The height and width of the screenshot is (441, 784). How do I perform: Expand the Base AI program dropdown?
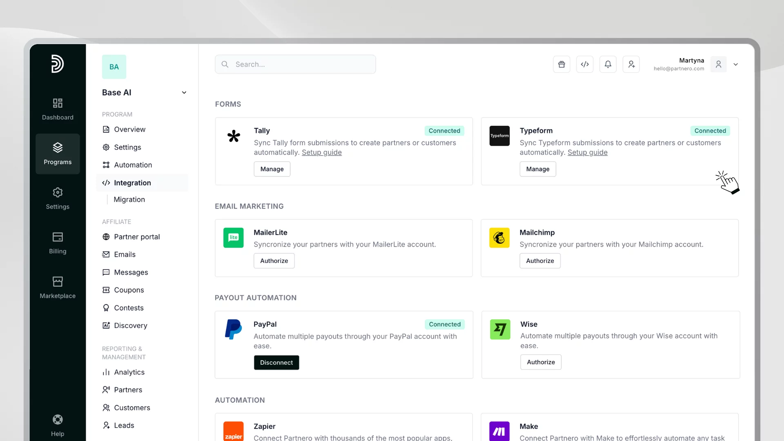pyautogui.click(x=184, y=93)
